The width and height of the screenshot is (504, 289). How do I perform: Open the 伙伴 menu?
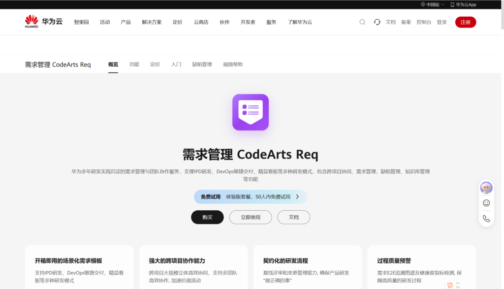coord(224,22)
